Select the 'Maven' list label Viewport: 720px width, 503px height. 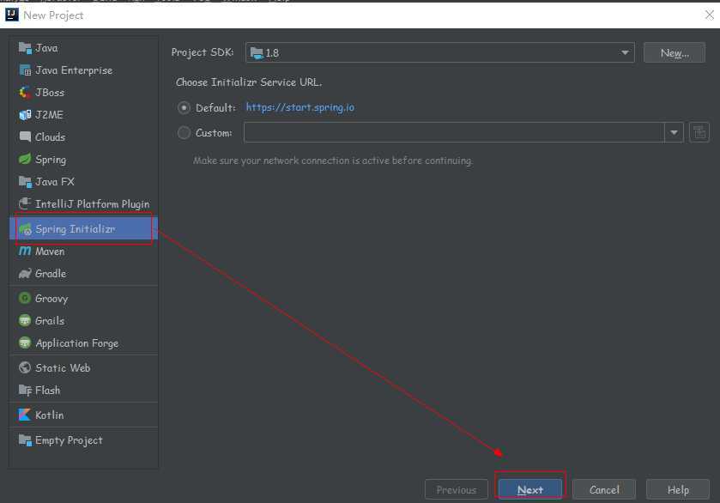click(50, 251)
